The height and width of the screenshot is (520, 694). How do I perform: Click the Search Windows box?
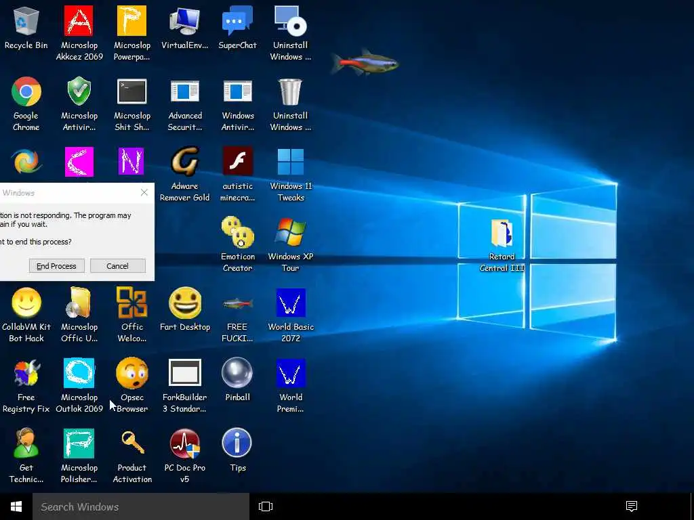[141, 506]
